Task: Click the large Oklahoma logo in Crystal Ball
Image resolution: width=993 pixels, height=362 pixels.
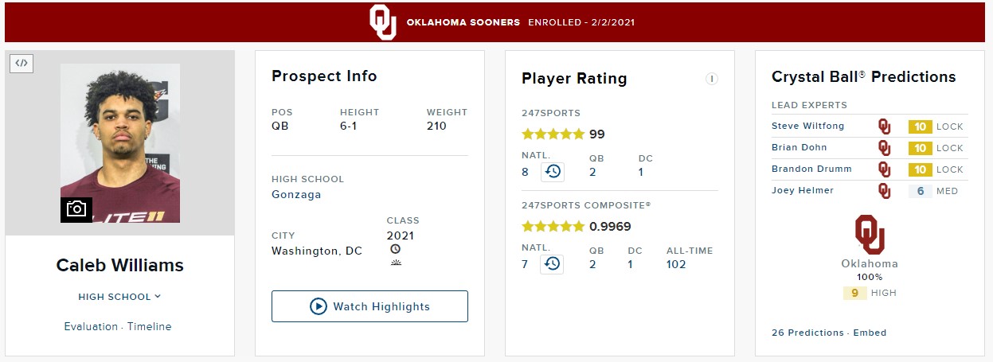Action: tap(870, 235)
